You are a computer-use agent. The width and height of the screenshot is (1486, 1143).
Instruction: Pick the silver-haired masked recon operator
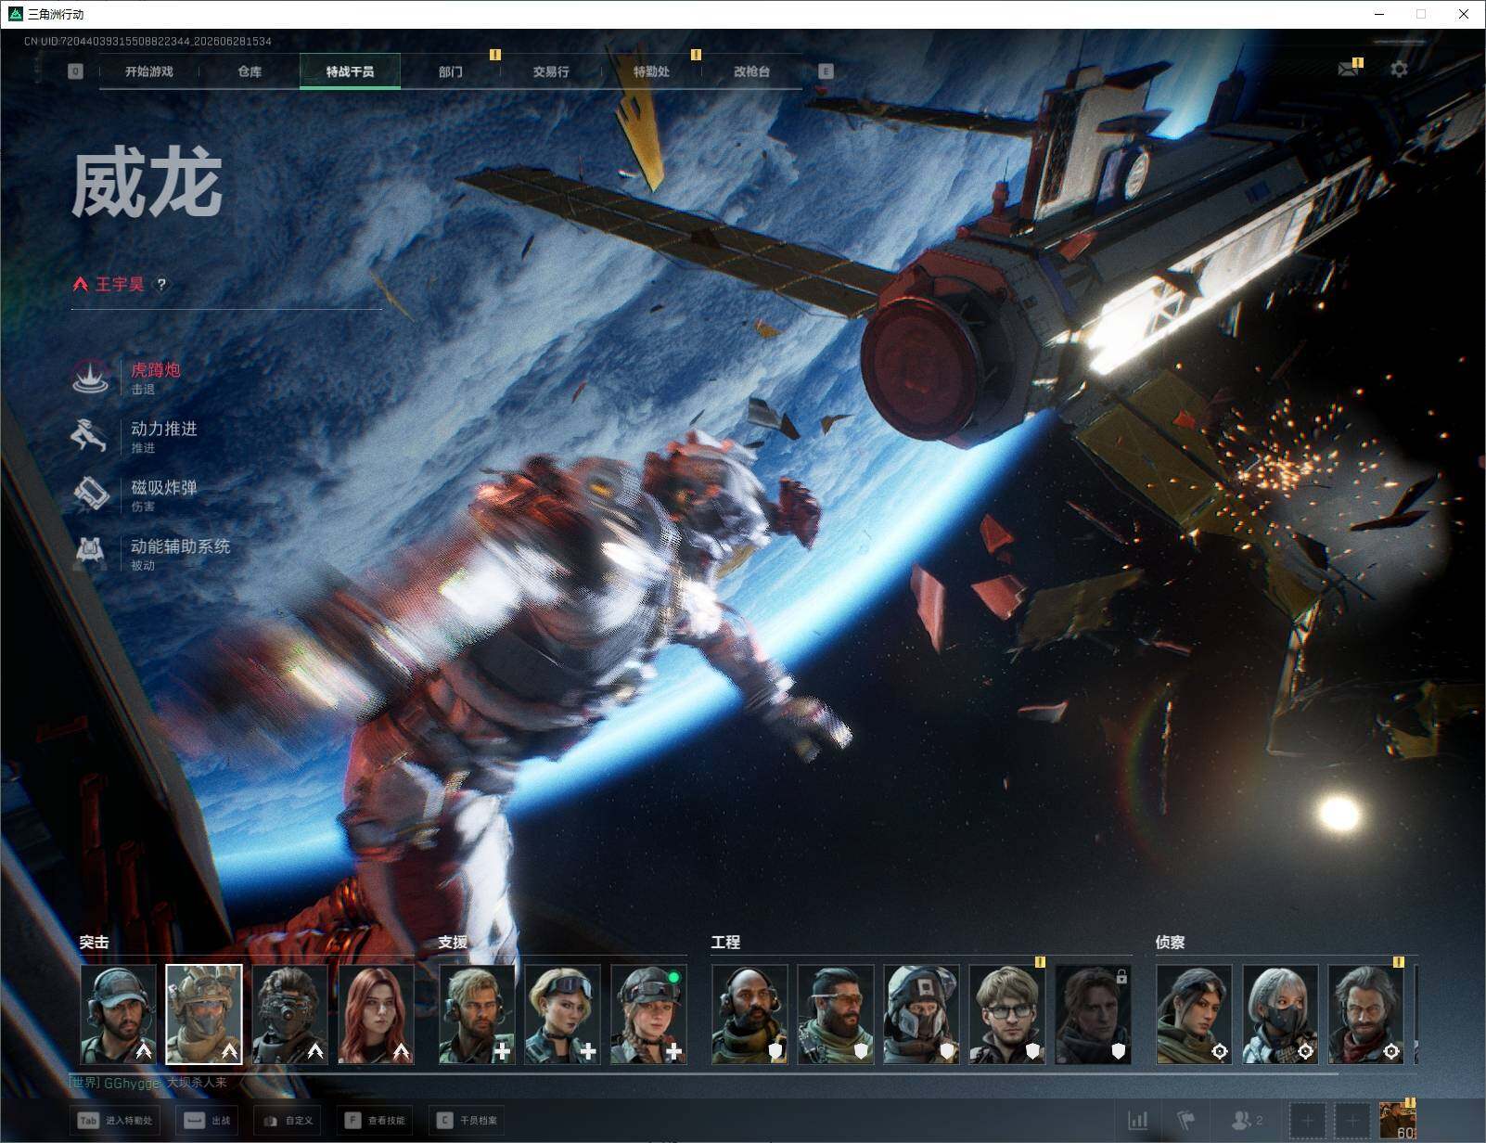pos(1280,1014)
